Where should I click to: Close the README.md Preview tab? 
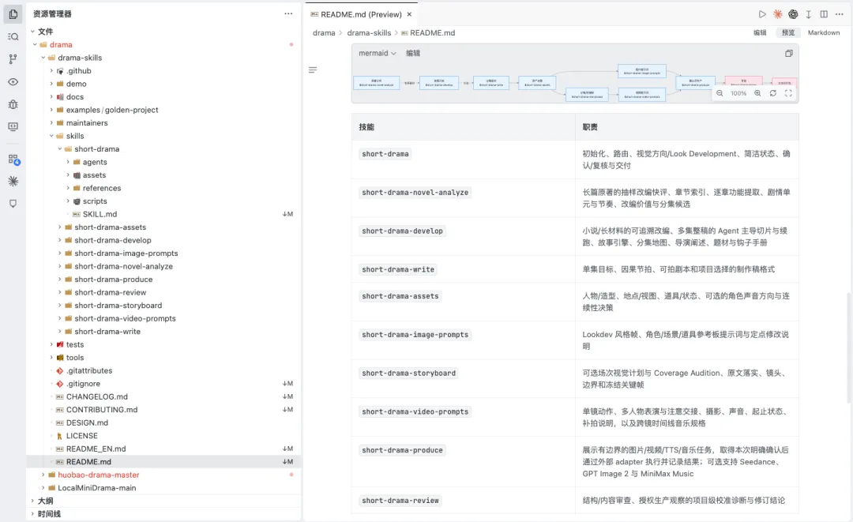pyautogui.click(x=410, y=14)
